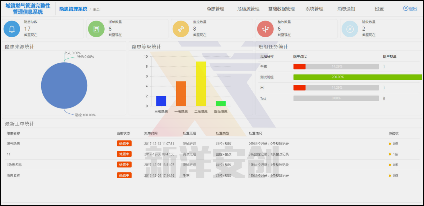Open the 危险源管理 menu

click(x=248, y=9)
